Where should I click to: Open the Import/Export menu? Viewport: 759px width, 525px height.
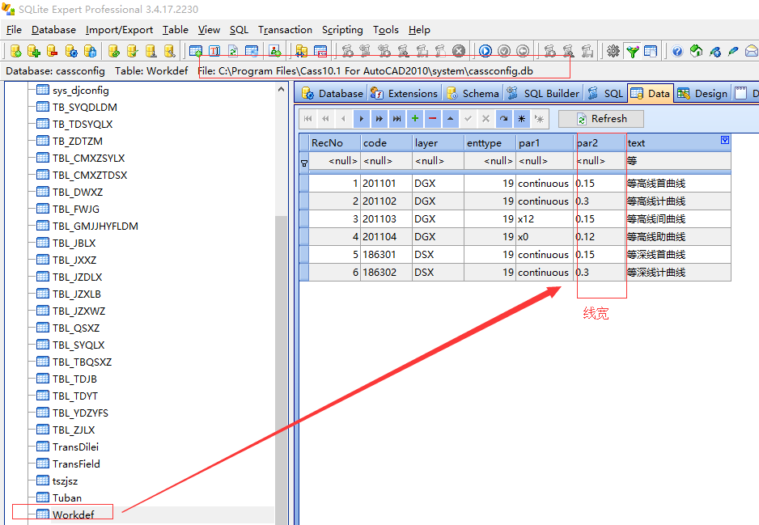click(x=119, y=30)
